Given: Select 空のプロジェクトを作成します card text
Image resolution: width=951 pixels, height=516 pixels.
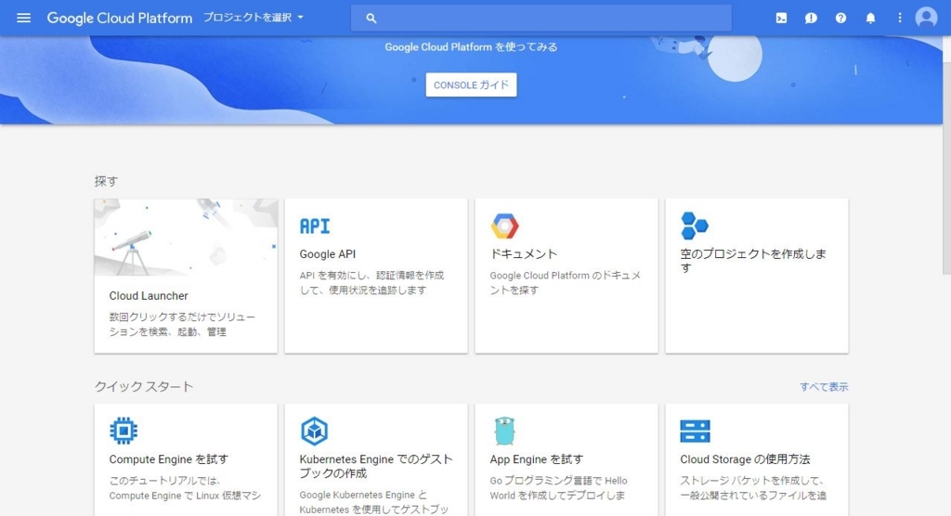Looking at the screenshot, I should click(752, 261).
